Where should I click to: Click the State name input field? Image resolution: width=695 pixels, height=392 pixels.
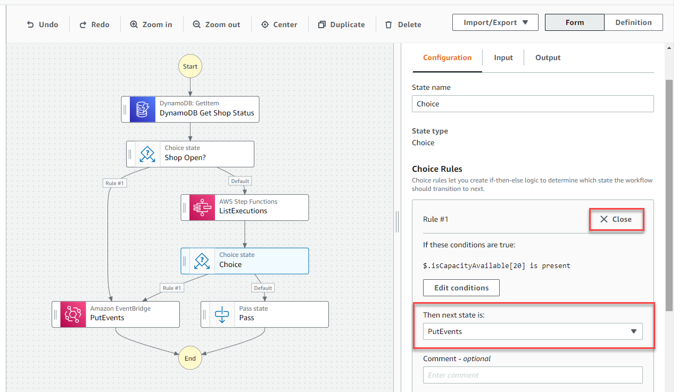point(533,104)
